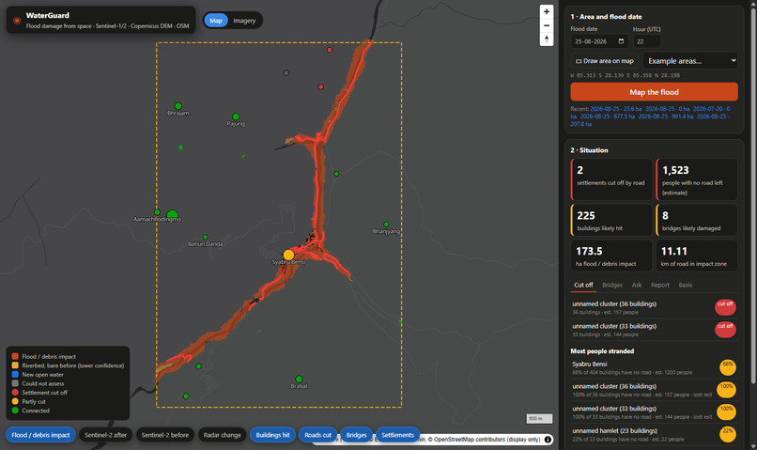
Task: Click the Riverbed, bare before legend swatch
Action: click(15, 365)
